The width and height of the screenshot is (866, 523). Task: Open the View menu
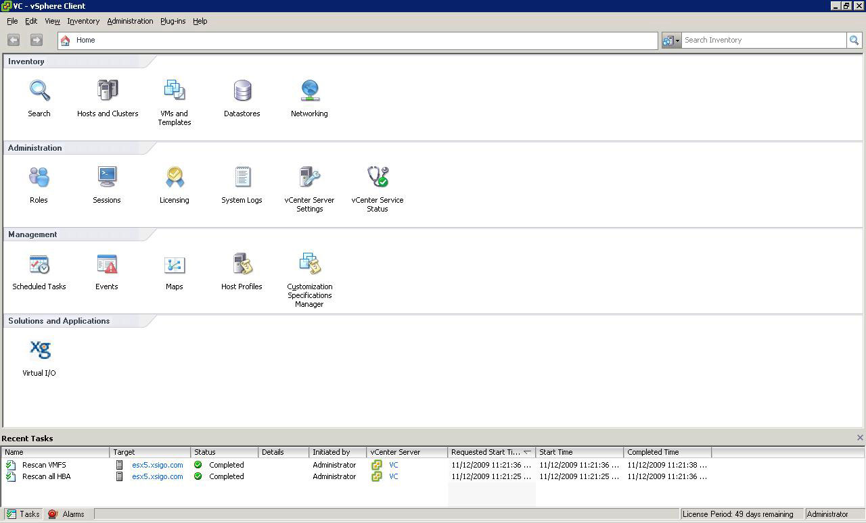[52, 21]
